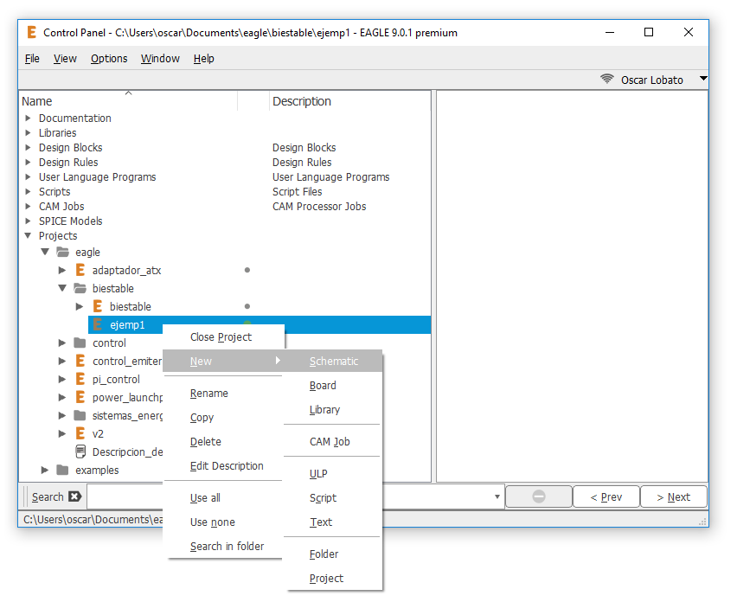Click the Descripcion text file icon
Viewport: 737px width, 602px height.
click(x=80, y=451)
